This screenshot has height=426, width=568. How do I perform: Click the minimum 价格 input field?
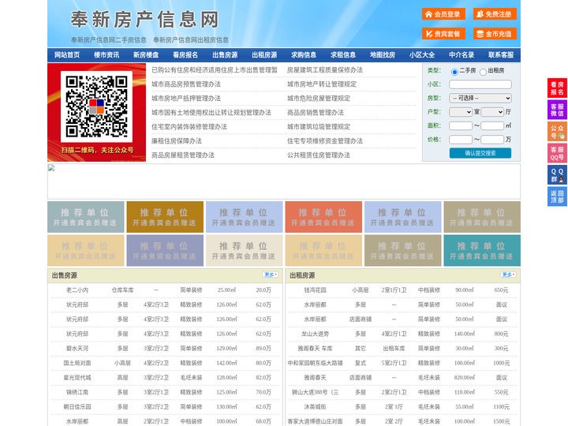(x=461, y=140)
